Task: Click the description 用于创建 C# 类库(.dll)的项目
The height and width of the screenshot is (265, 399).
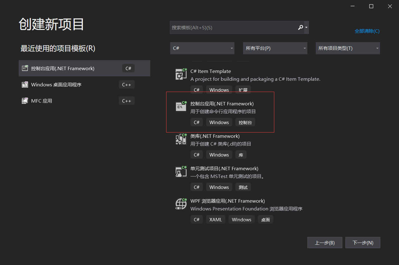Action: pos(221,144)
